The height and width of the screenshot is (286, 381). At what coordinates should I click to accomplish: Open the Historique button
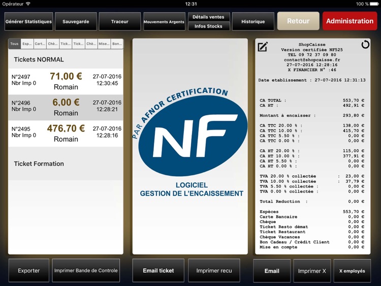point(253,21)
